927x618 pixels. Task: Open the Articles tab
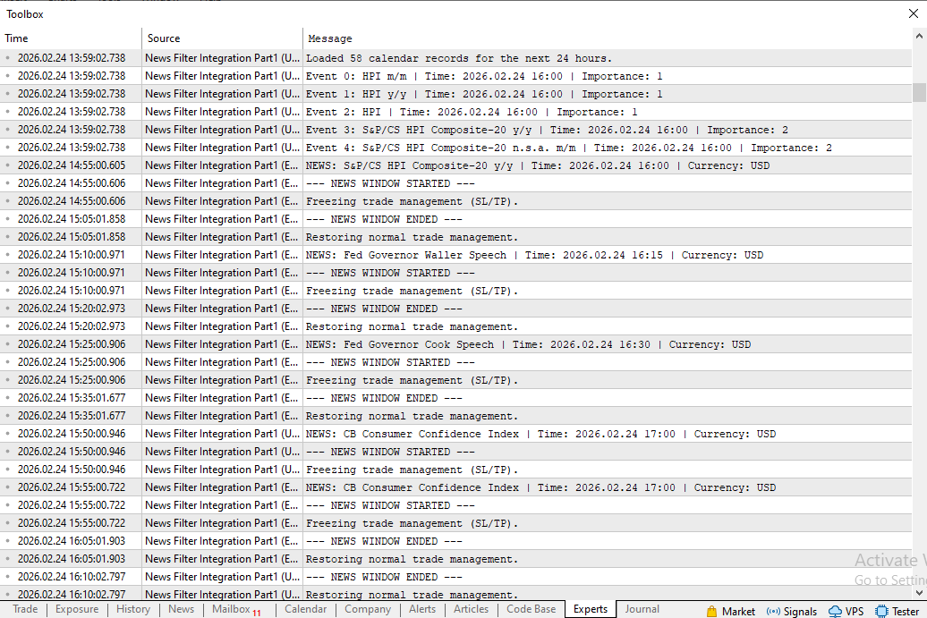[472, 609]
